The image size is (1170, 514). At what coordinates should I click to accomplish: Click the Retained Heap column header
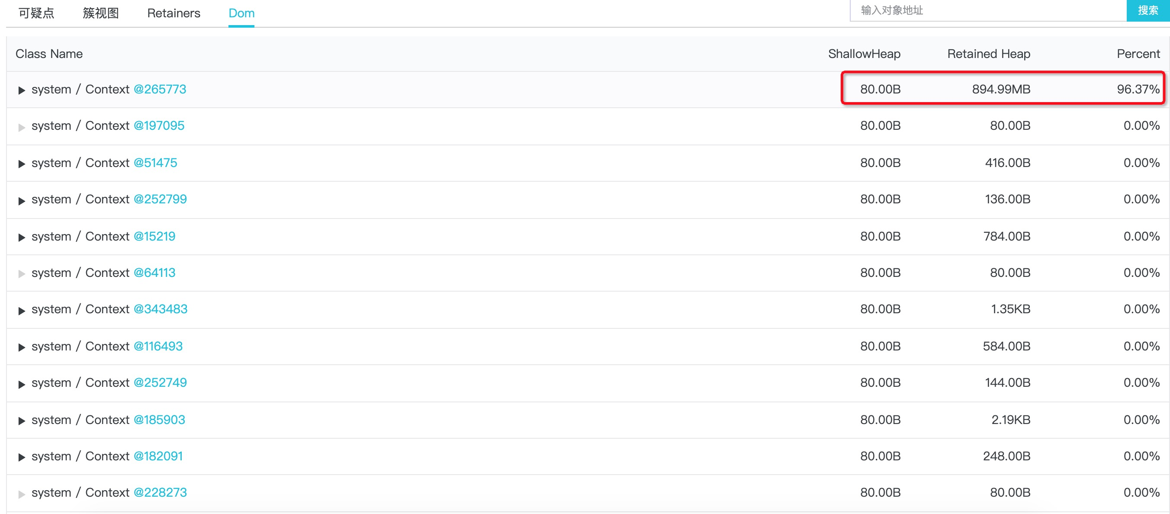(988, 54)
